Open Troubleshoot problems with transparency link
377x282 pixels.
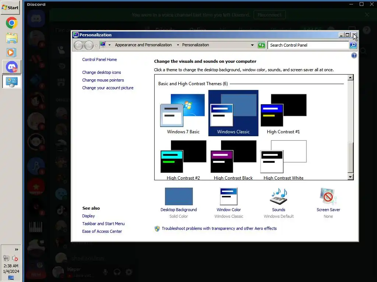[x=219, y=228]
